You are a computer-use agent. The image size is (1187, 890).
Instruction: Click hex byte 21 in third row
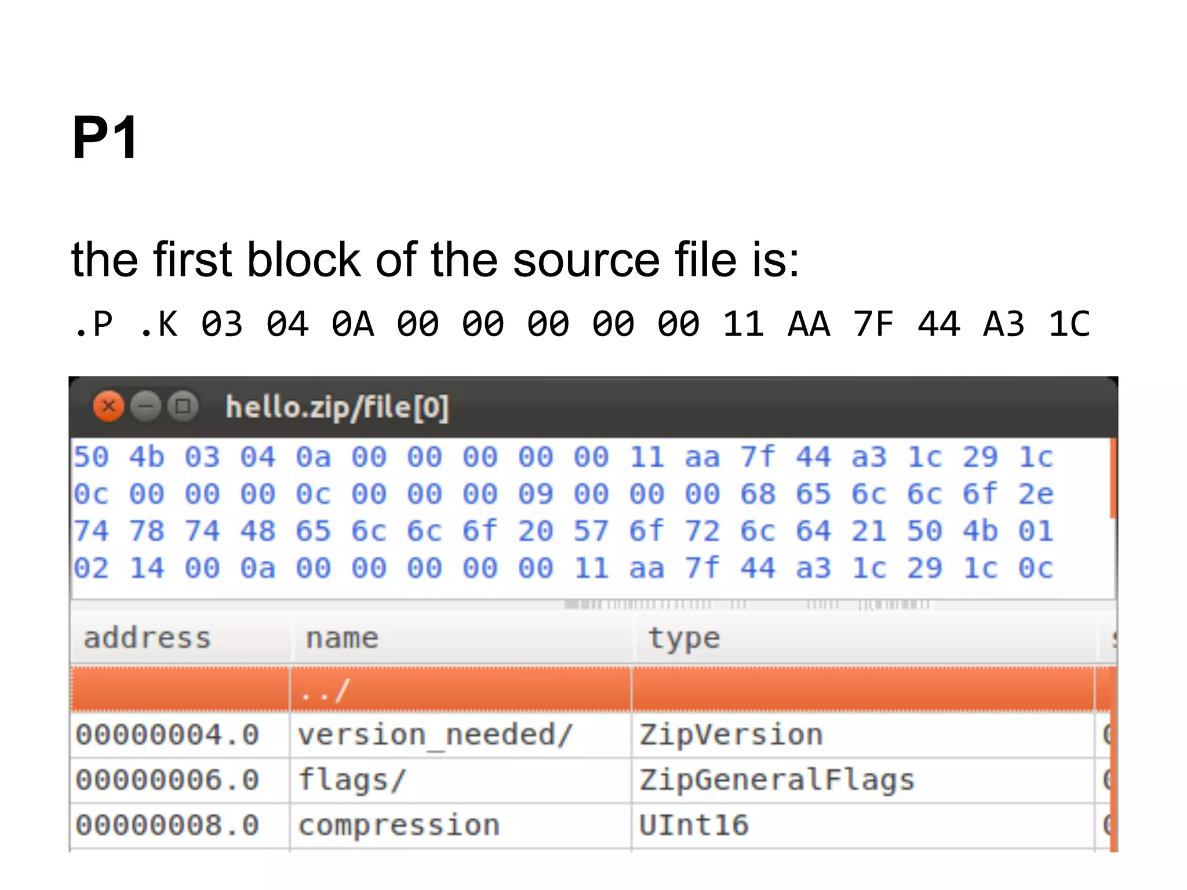click(869, 531)
